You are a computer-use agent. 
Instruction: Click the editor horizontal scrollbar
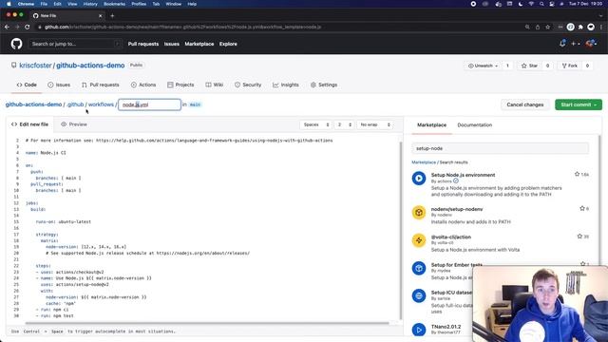click(207, 323)
